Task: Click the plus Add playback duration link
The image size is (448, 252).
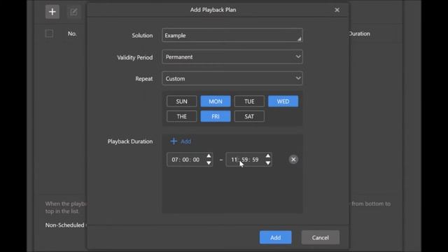Action: [181, 141]
